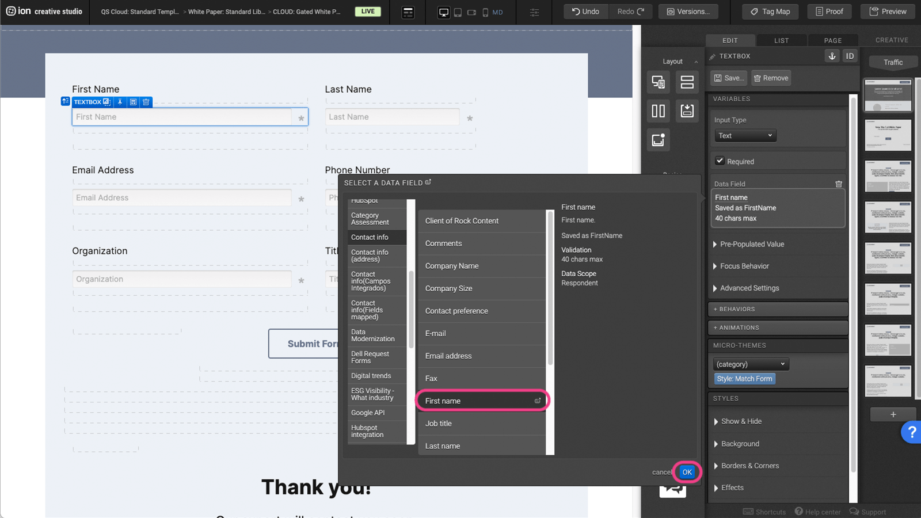Select the desktop device preview icon
Viewport: 921px width, 518px height.
443,12
